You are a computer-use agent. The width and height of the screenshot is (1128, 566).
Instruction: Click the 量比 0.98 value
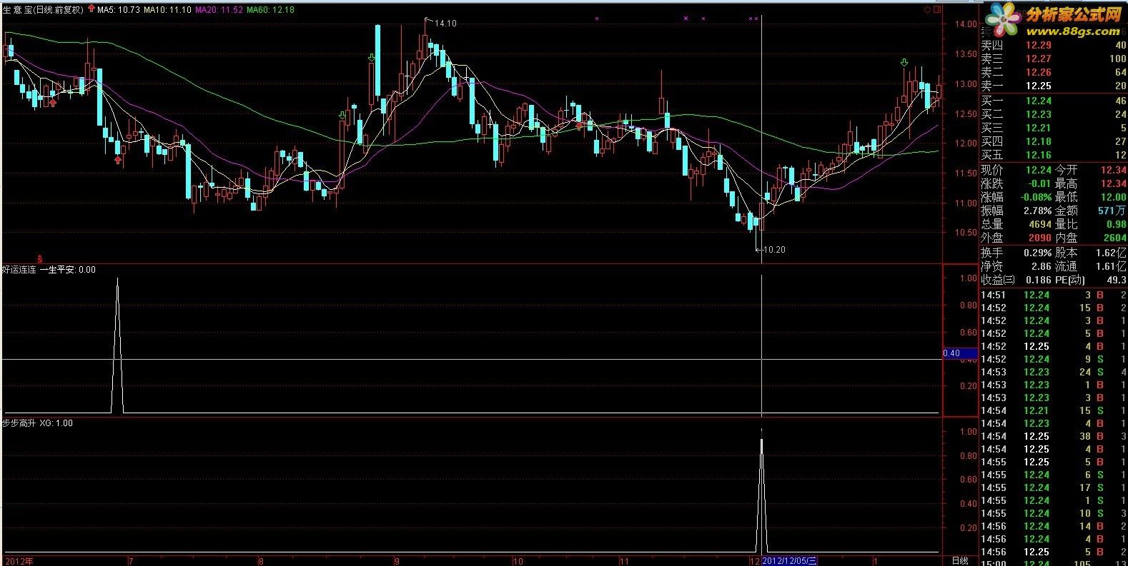tap(1116, 224)
